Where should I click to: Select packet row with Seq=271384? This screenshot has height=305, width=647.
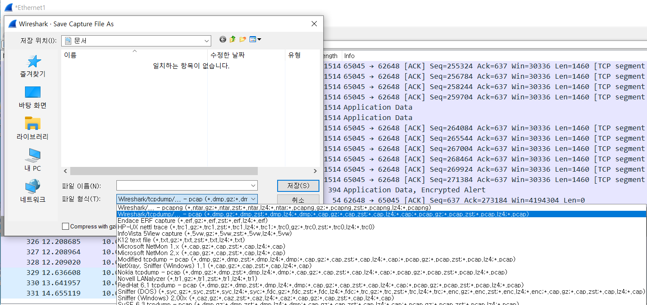(x=484, y=179)
